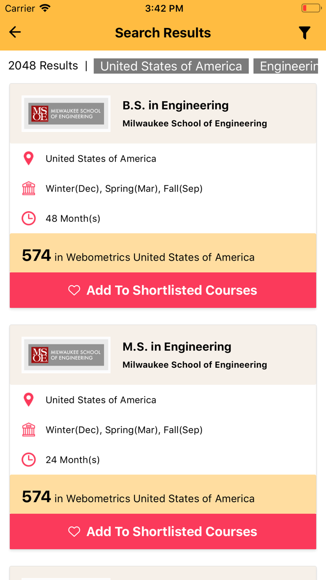Select the location pin icon on B.S. course
Viewport: 326px width, 580px height.
coord(28,159)
